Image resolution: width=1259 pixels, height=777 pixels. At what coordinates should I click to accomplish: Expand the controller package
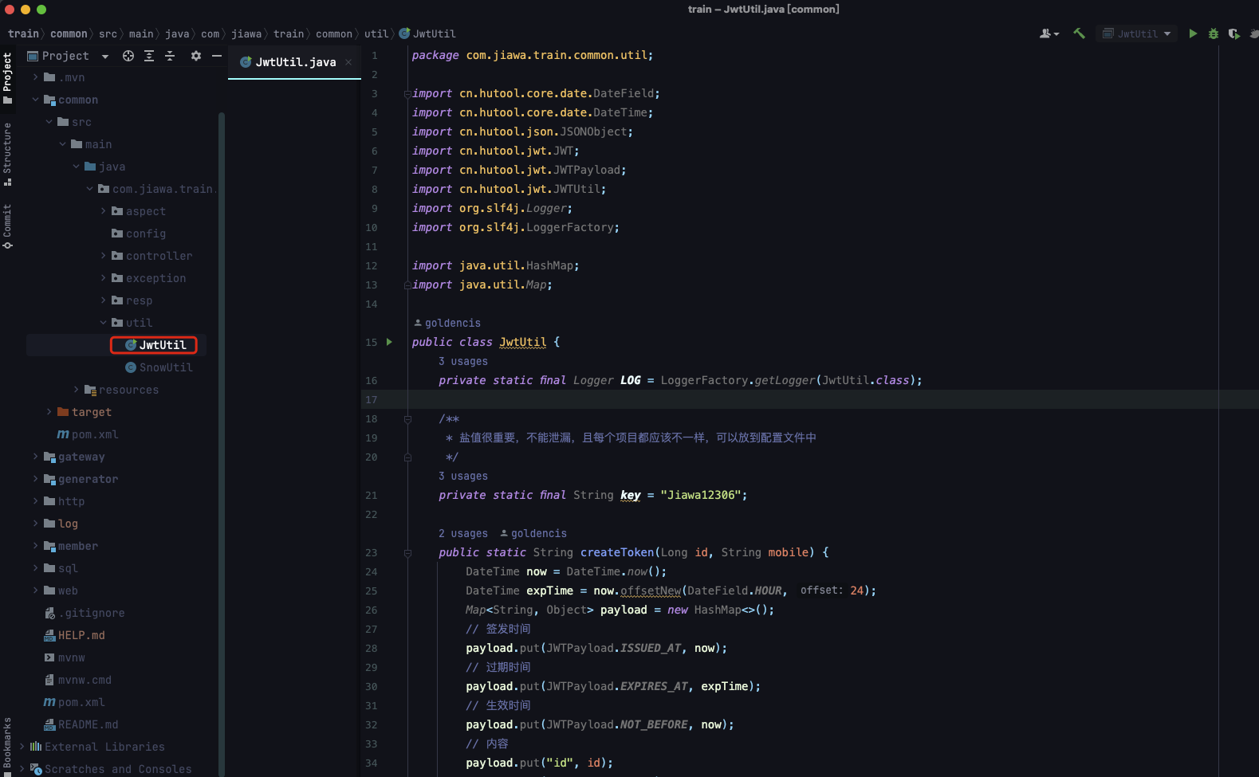(103, 256)
